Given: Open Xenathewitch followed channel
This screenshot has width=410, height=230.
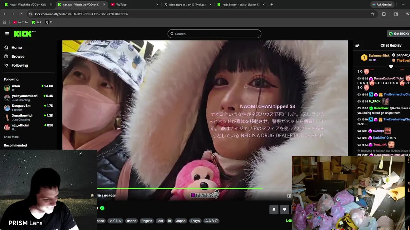Looking at the screenshot, I should click(29, 117).
